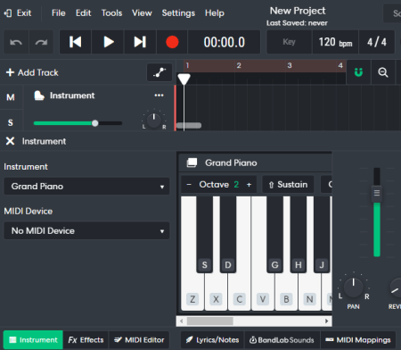The height and width of the screenshot is (350, 401).
Task: Open the BandLab Sounds tab
Action: pyautogui.click(x=282, y=340)
